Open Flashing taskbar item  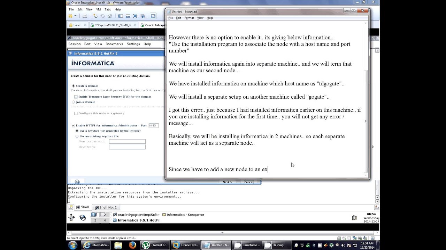pos(278,245)
